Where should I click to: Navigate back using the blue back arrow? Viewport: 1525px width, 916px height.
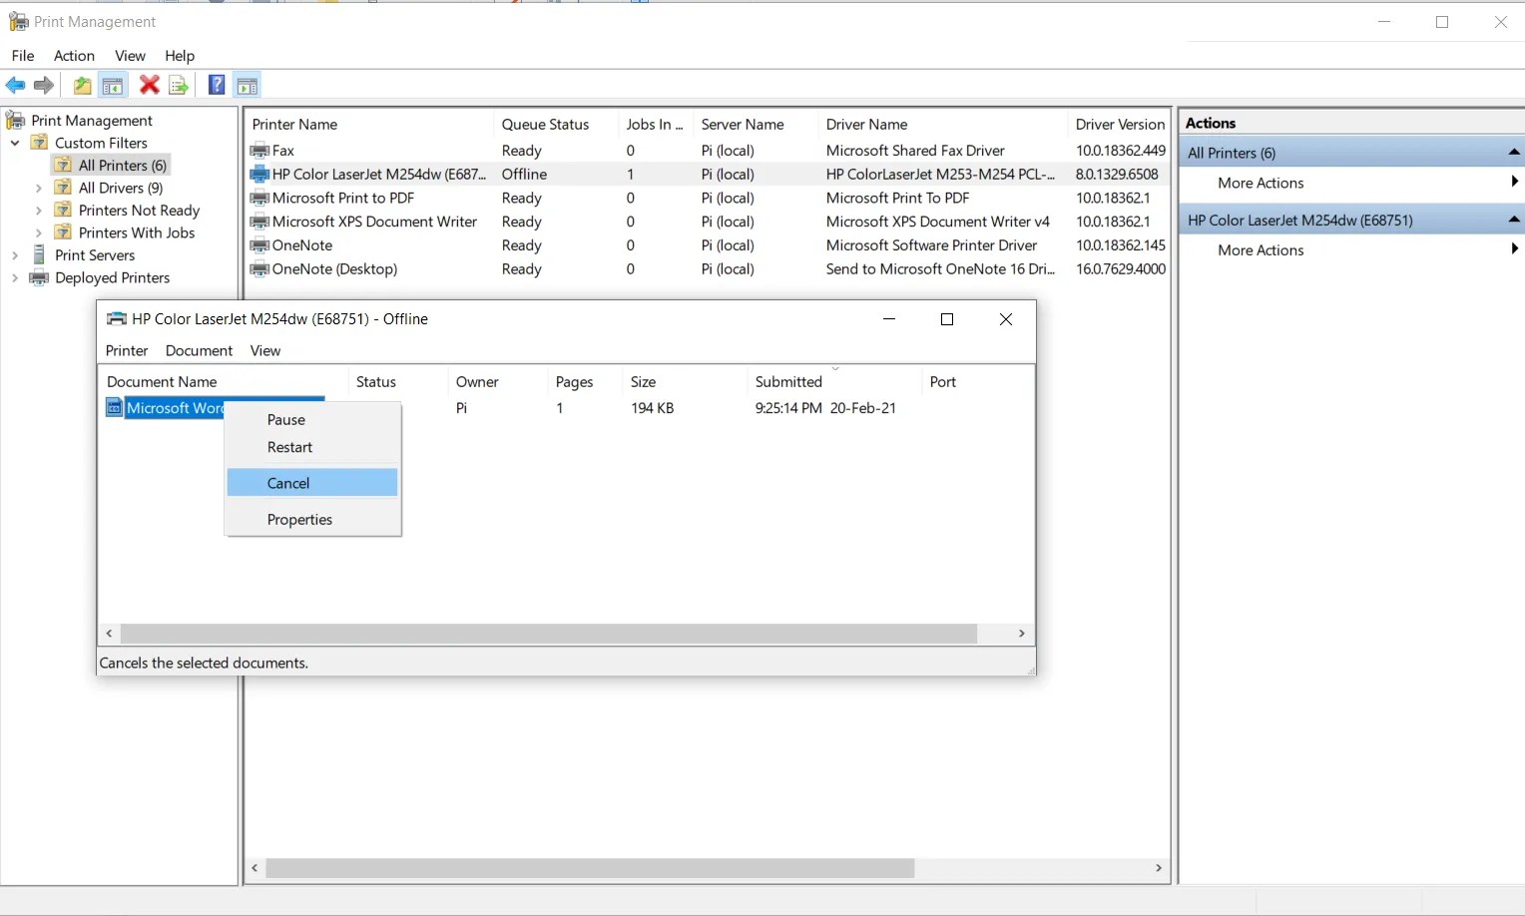coord(15,85)
